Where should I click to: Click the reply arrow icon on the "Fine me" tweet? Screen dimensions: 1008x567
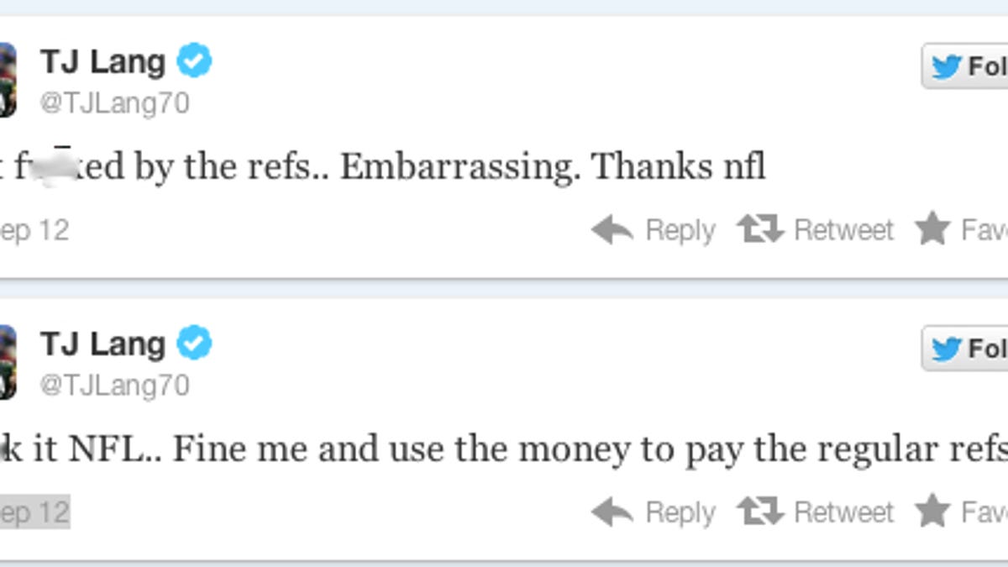coord(612,512)
